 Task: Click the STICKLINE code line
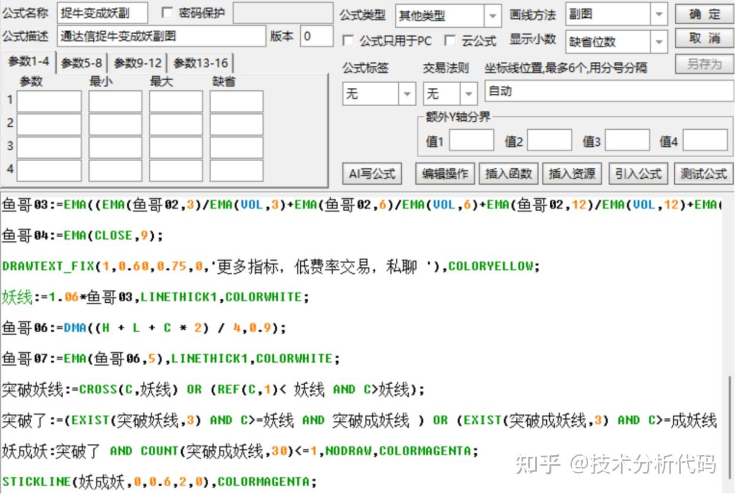[x=159, y=481]
